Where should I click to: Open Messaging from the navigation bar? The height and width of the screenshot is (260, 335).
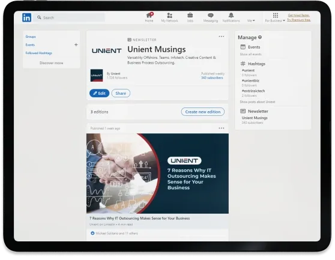[x=211, y=17]
